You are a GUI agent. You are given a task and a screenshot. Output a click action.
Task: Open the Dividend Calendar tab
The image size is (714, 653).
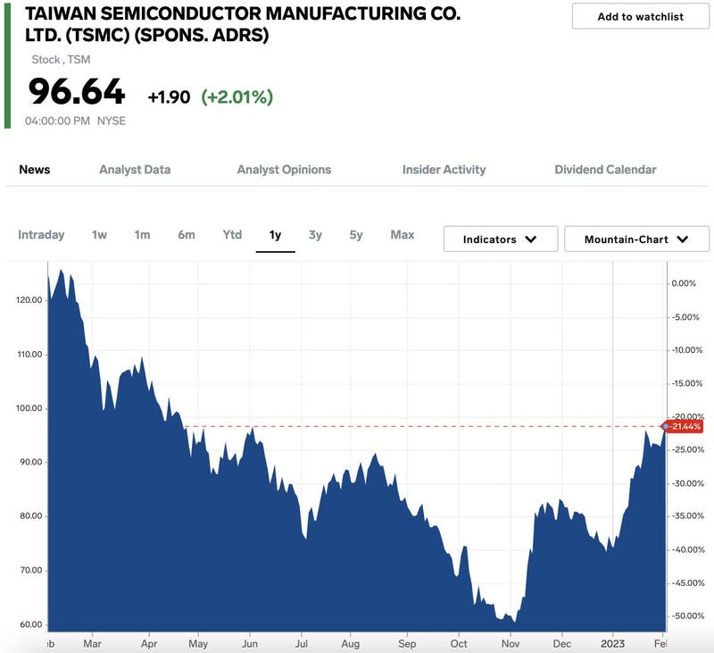[605, 170]
